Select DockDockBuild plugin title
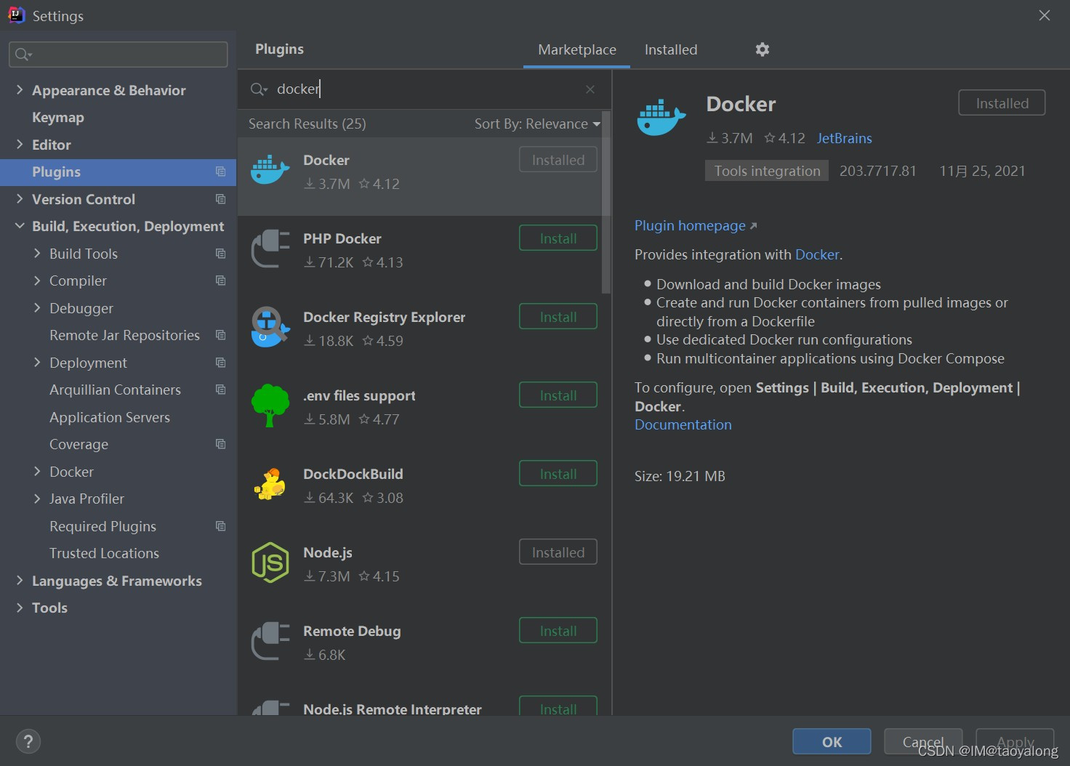Viewport: 1070px width, 766px height. point(353,474)
